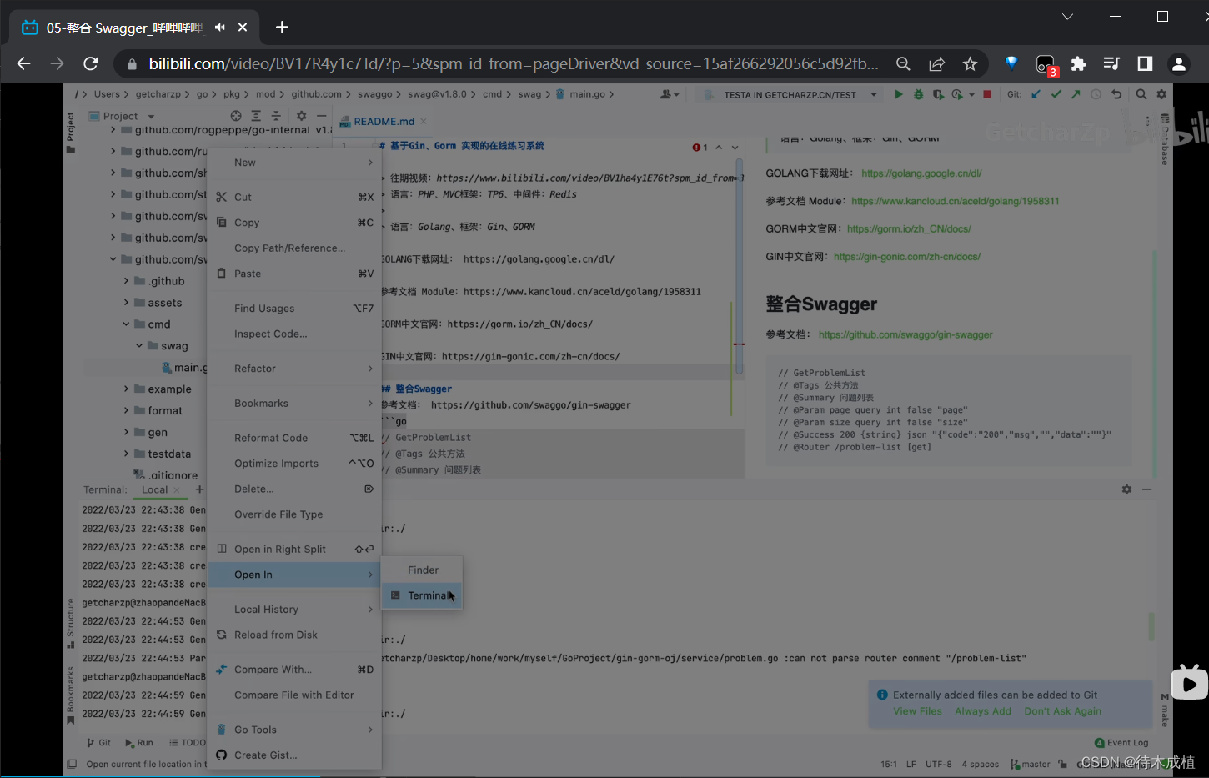Screen dimensions: 1209x778
Task: Open Project panel gear options
Action: point(301,116)
